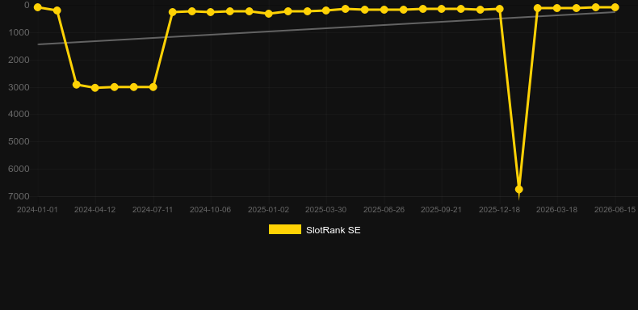638x310 pixels.
Task: Select the data point above 2025-01-02
Action: coord(269,14)
